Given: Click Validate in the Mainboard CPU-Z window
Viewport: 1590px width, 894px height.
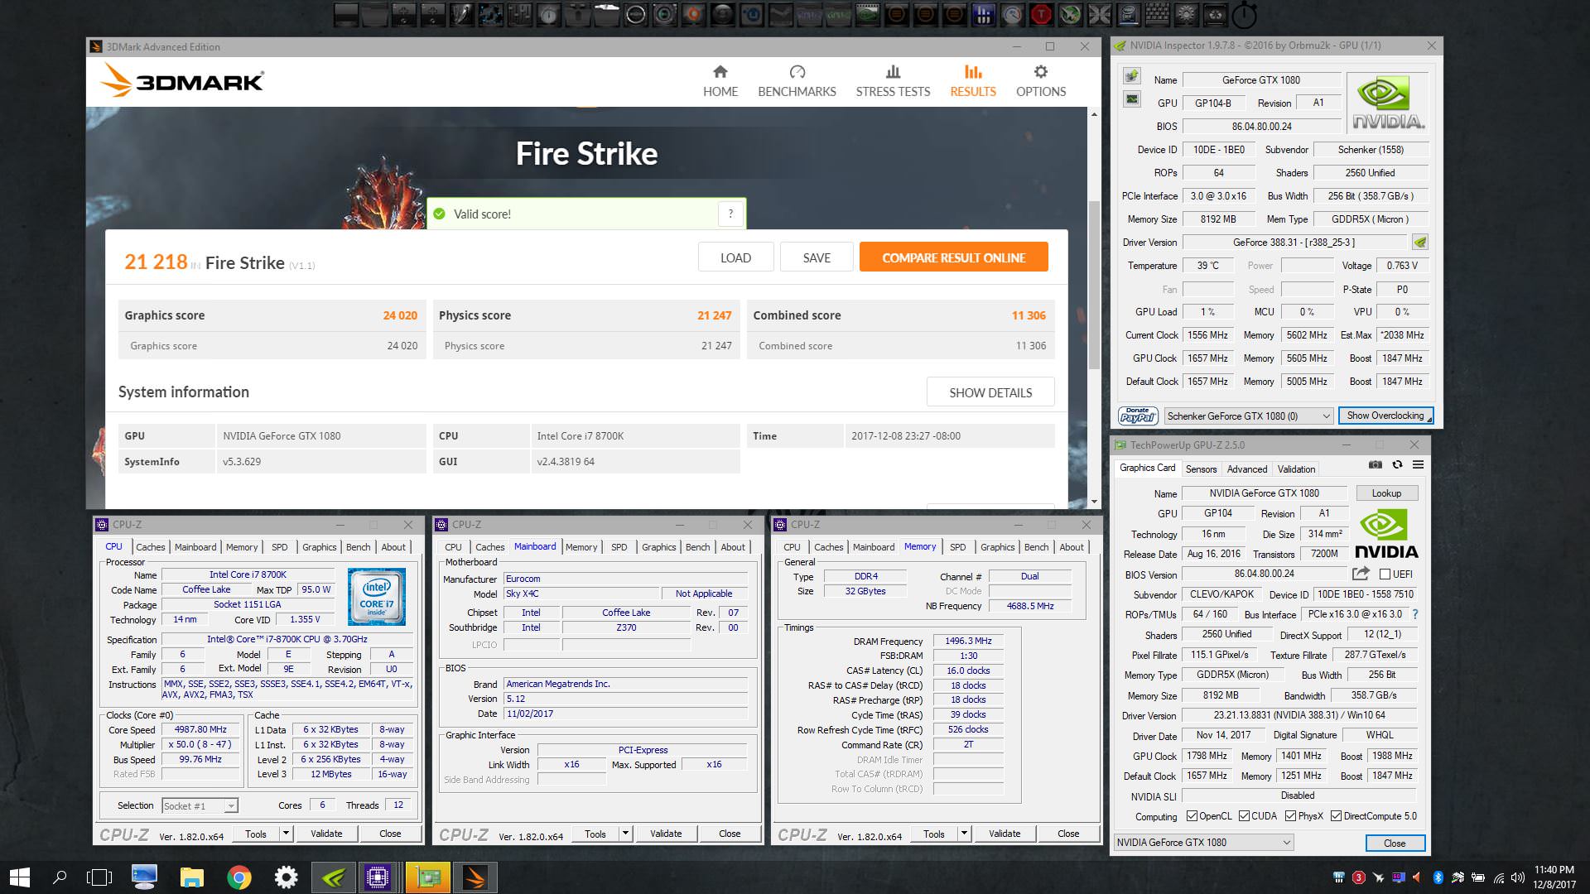Looking at the screenshot, I should (x=666, y=834).
